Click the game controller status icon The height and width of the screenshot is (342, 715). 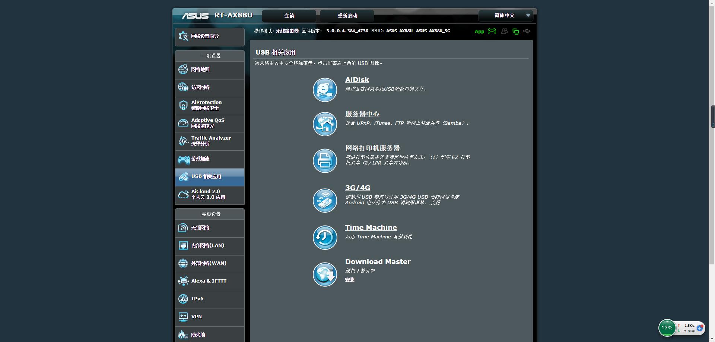pos(492,31)
